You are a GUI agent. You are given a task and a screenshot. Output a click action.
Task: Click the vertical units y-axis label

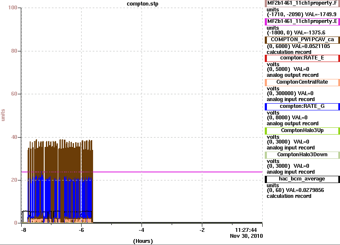[3, 115]
